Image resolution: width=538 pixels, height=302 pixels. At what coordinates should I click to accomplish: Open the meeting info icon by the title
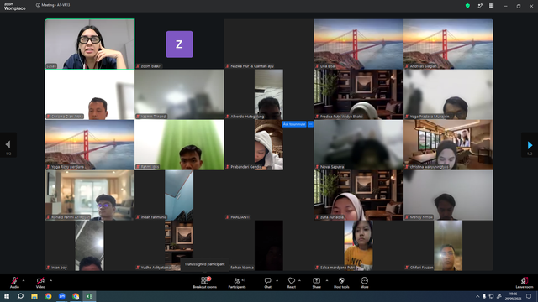[38, 5]
